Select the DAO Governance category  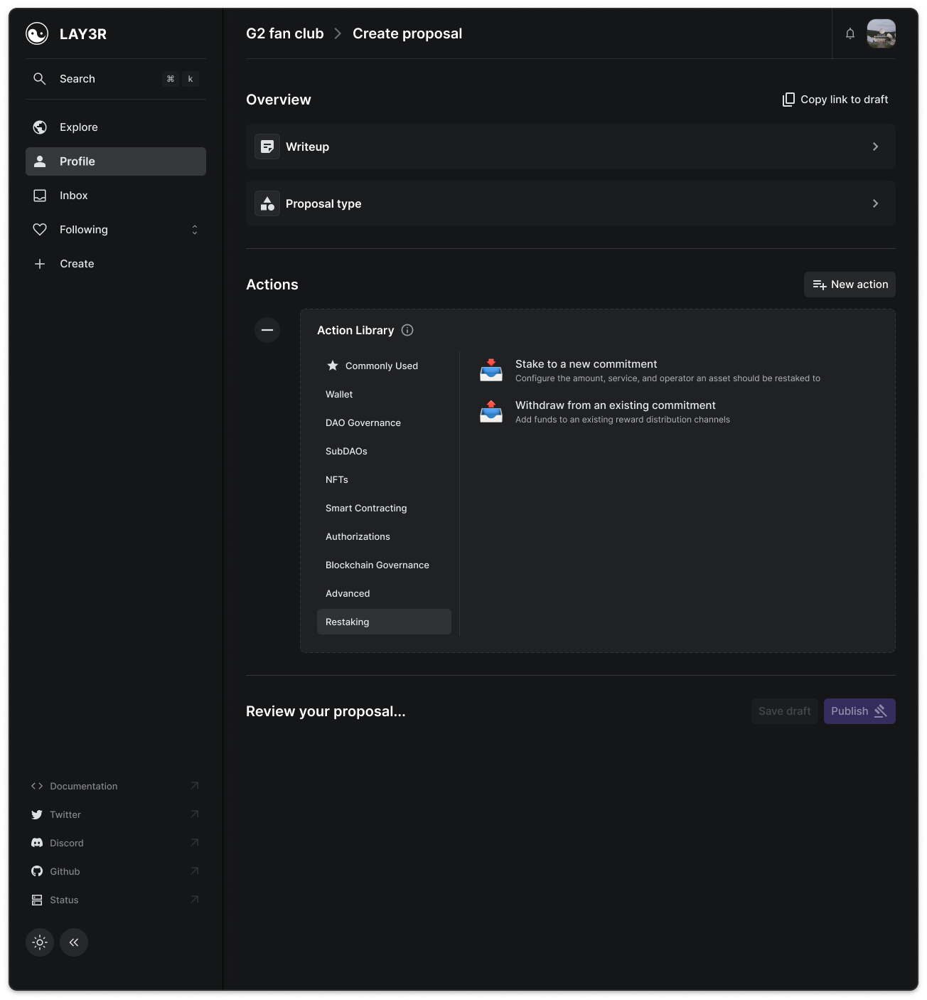(x=363, y=422)
